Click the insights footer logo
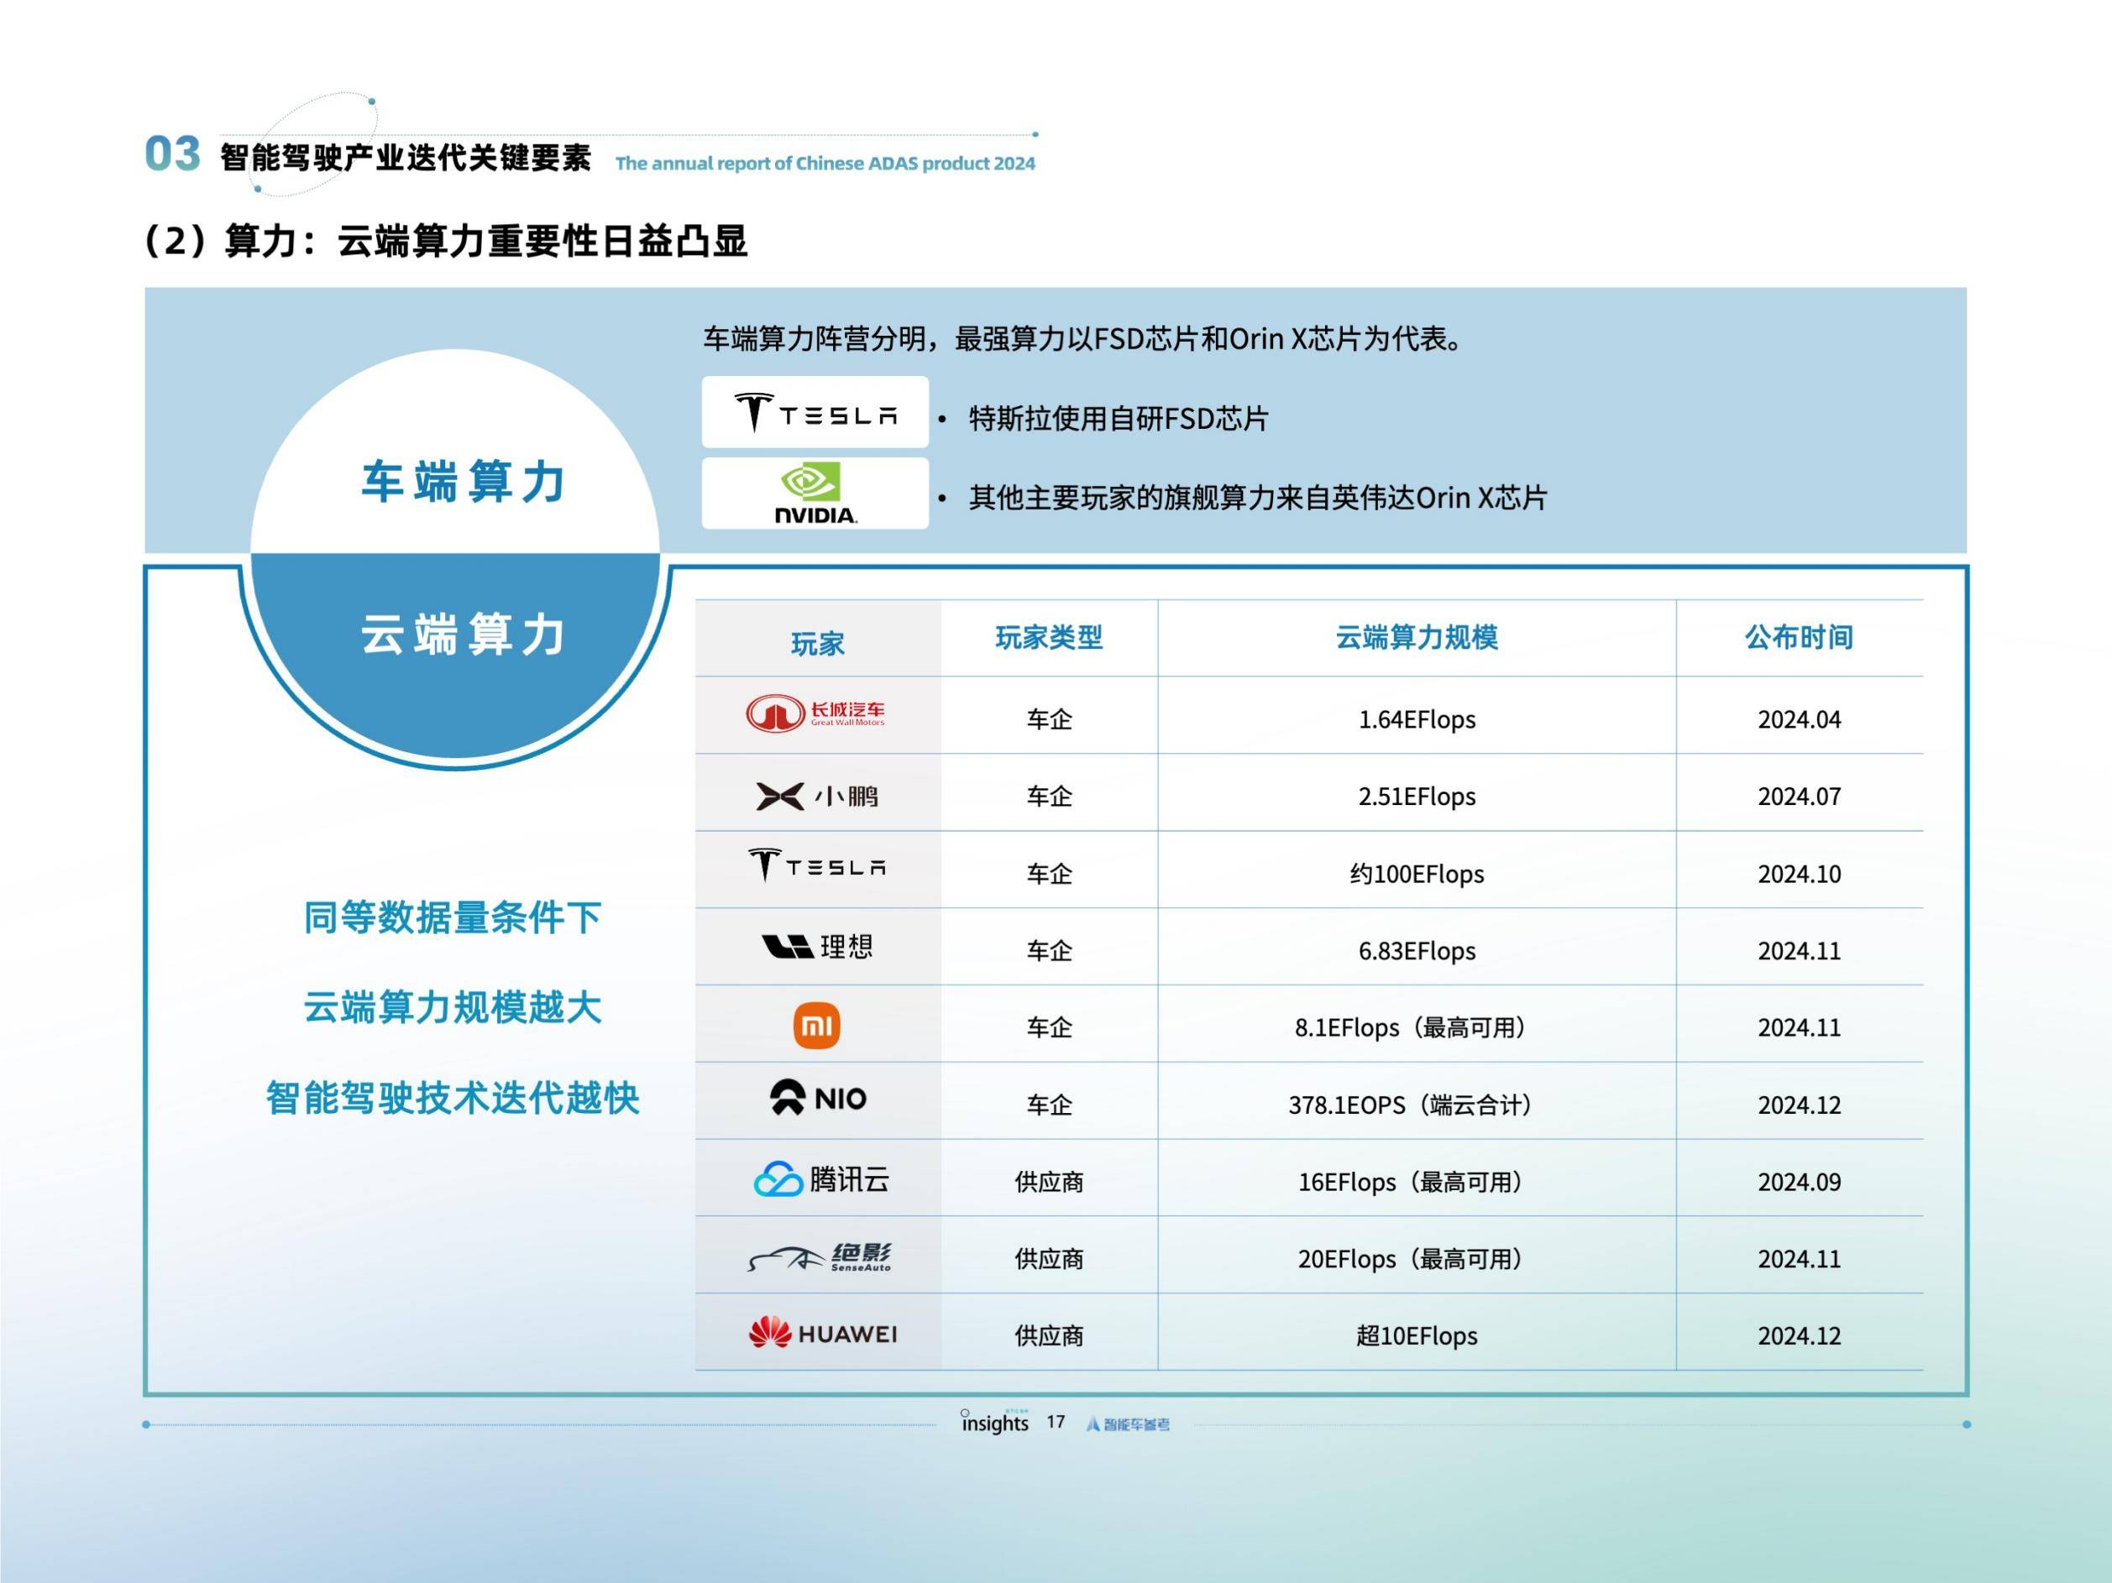Image resolution: width=2112 pixels, height=1583 pixels. tap(995, 1422)
